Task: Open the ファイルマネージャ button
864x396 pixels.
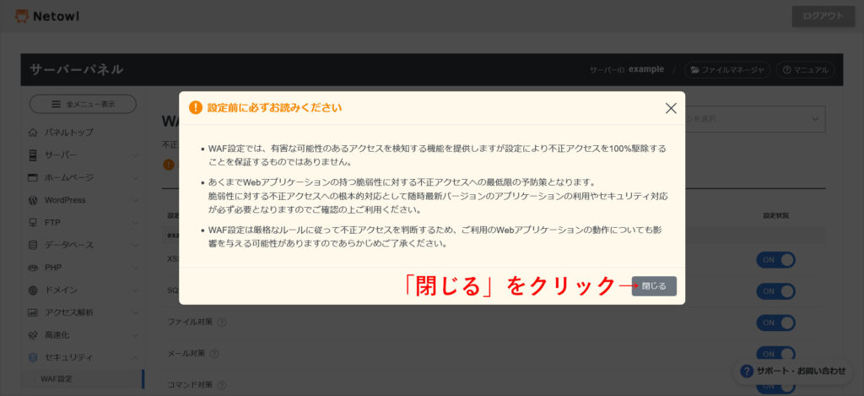Action: point(726,70)
